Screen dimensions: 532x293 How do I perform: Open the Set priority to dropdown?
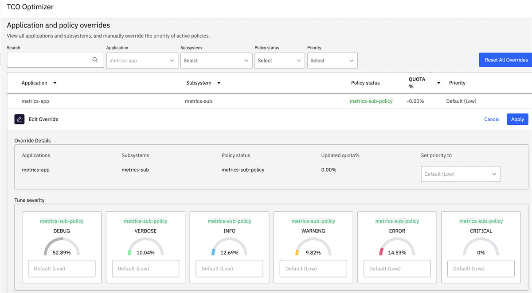(x=460, y=174)
